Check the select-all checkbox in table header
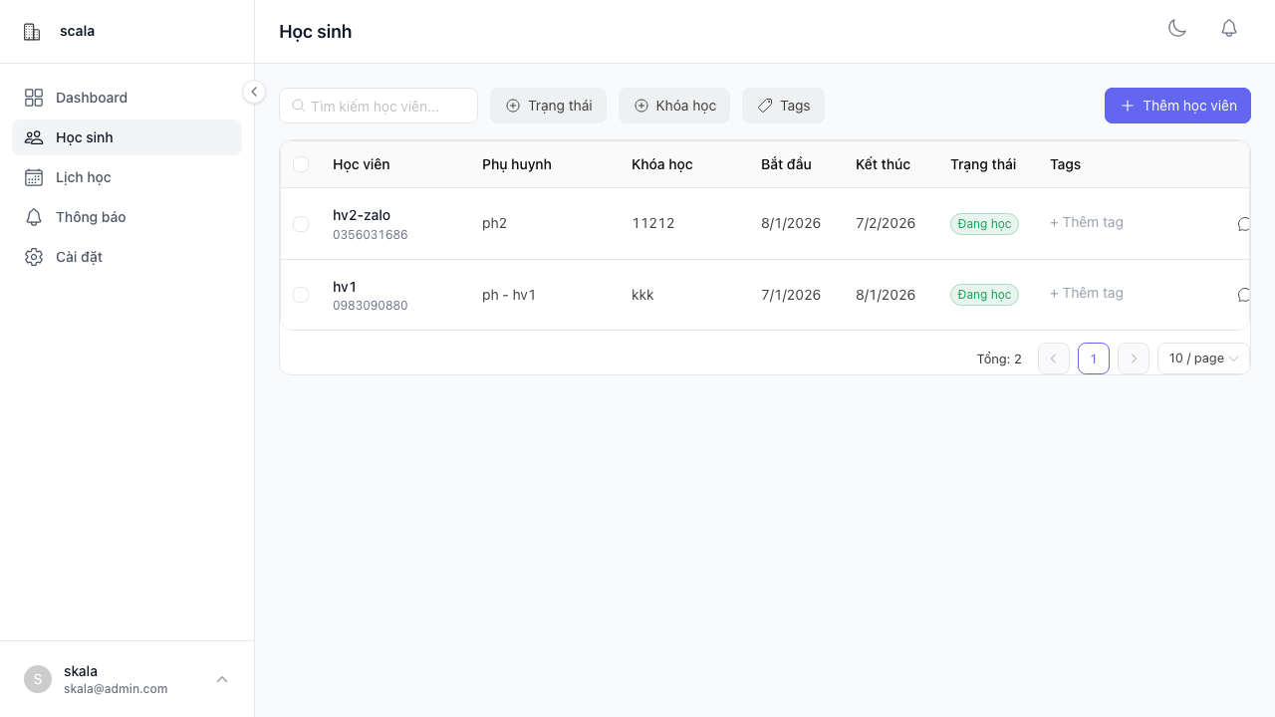This screenshot has width=1275, height=717. pos(301,164)
